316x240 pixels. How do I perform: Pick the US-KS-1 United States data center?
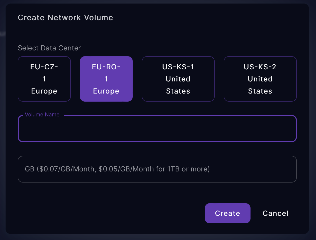click(178, 79)
